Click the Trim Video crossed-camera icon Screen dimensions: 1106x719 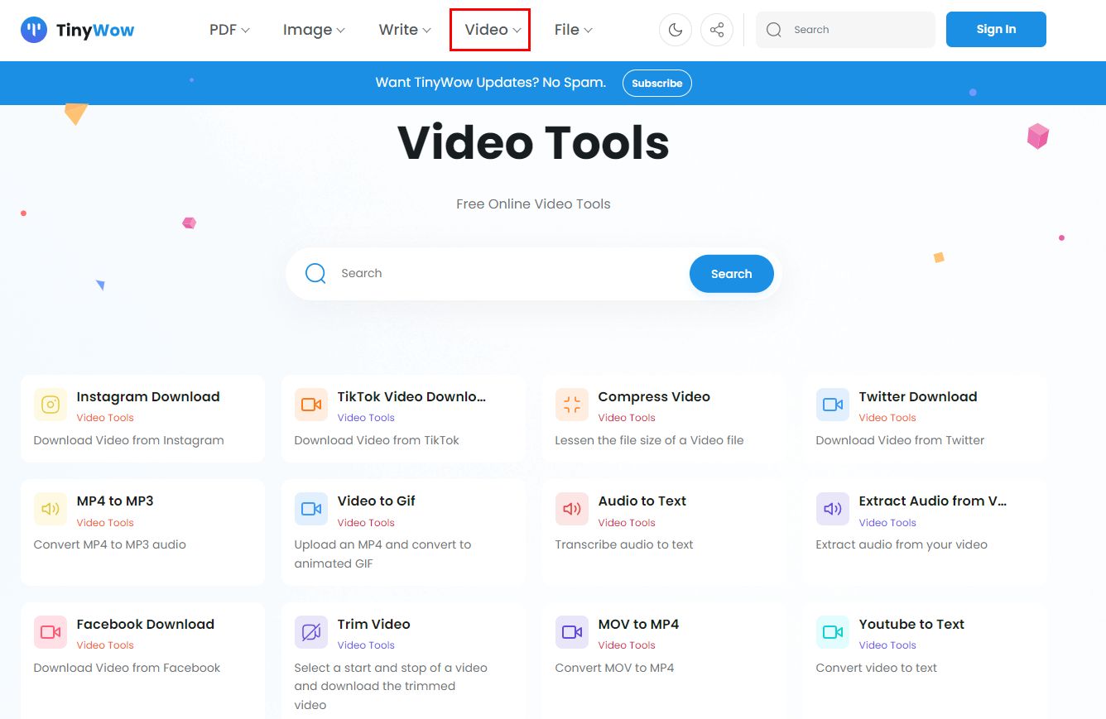(311, 632)
